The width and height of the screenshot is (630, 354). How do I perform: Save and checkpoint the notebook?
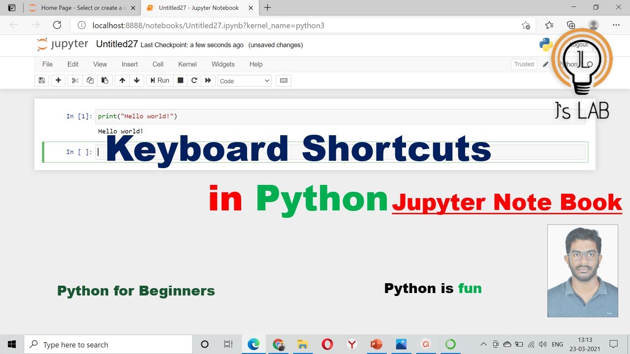(42, 81)
